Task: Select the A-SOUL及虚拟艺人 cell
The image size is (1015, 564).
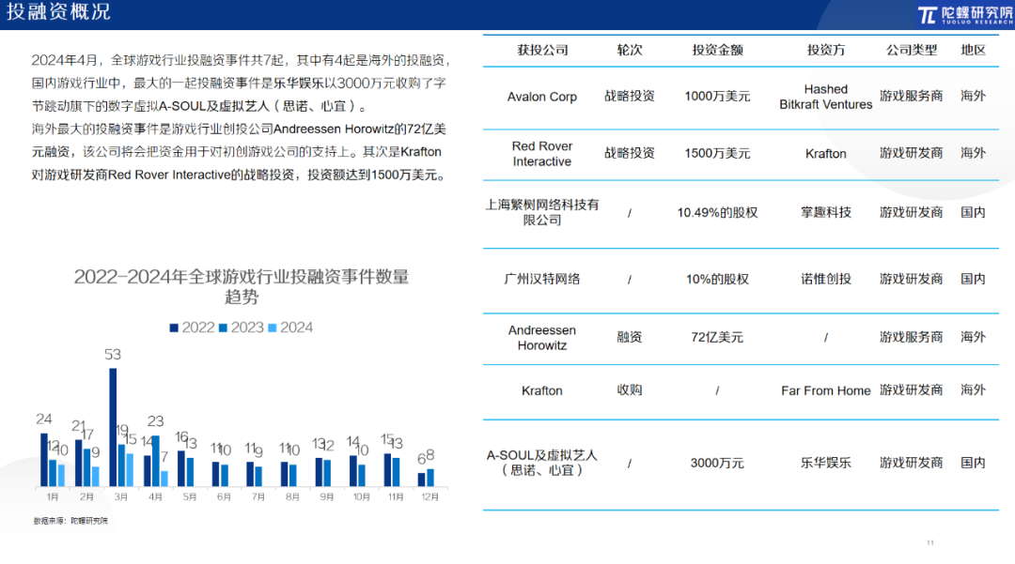Action: pos(542,464)
